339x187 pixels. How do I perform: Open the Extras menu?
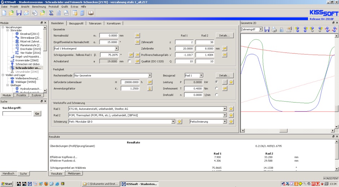[74, 7]
